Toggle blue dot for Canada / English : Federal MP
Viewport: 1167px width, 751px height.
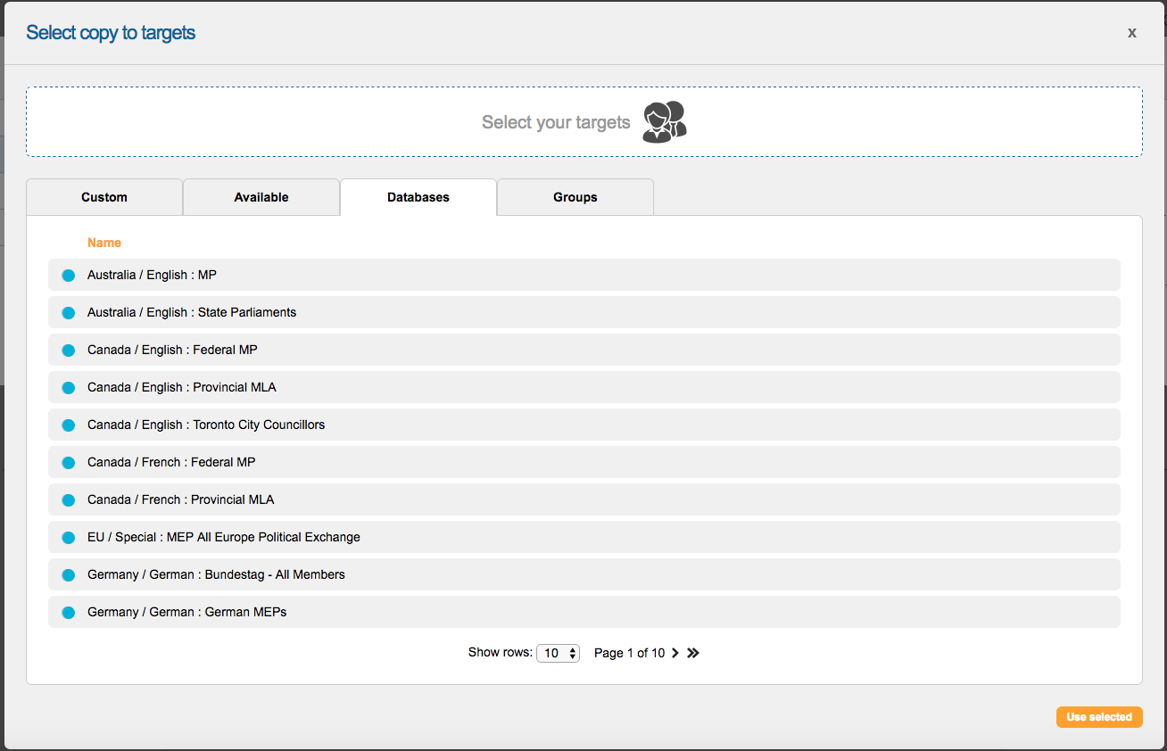[x=68, y=351]
